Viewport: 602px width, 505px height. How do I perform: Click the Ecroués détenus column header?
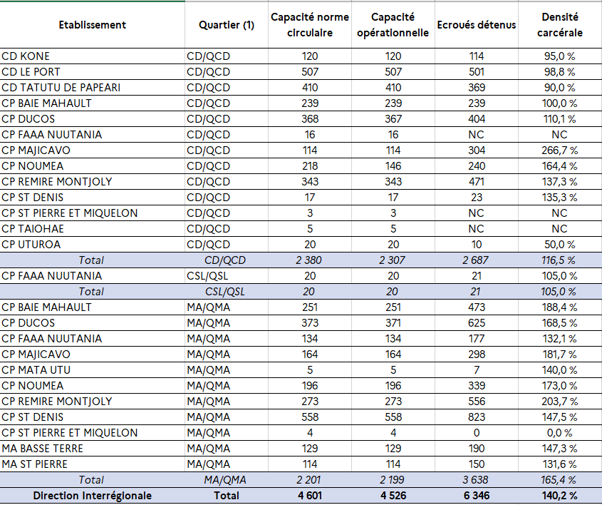point(477,25)
